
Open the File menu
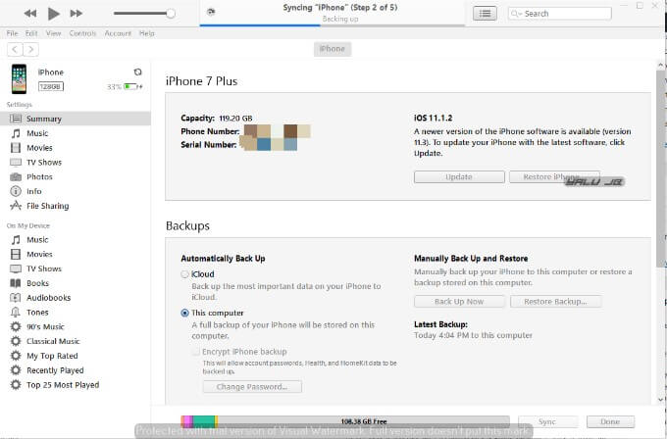(x=12, y=33)
